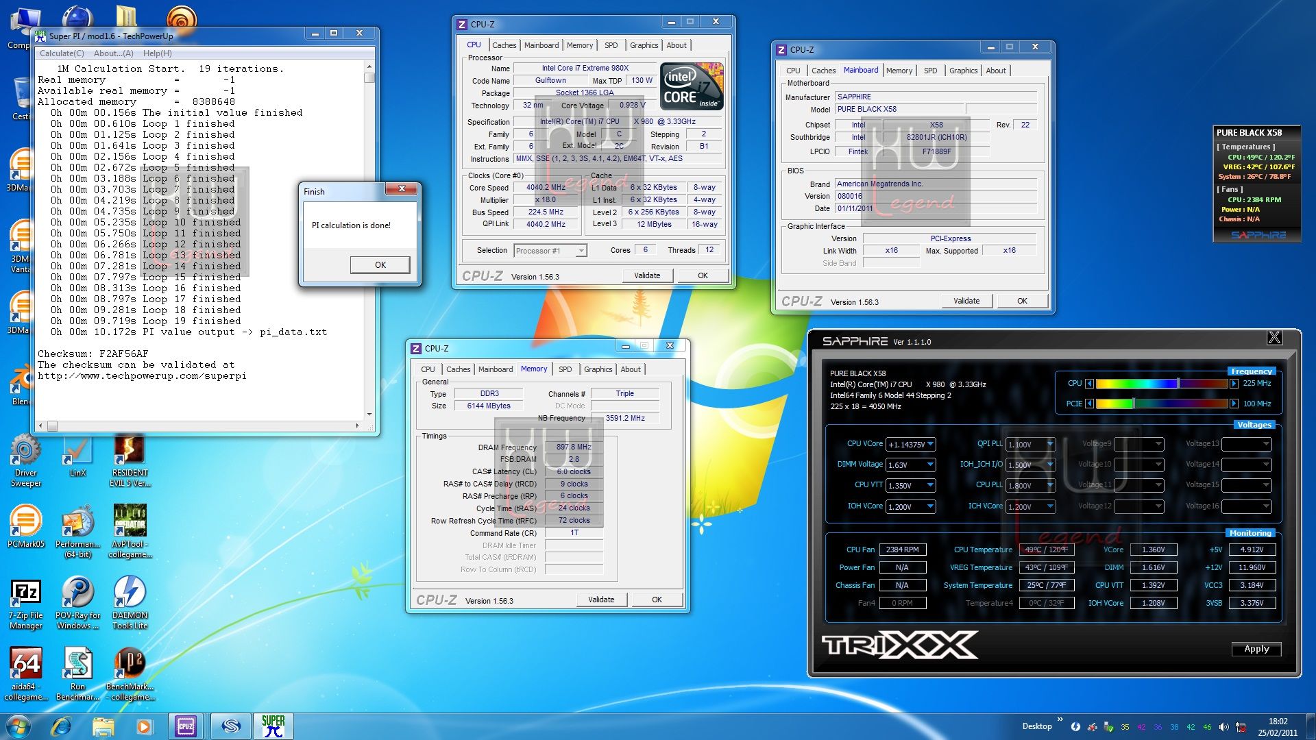Open the BenchMark collegame desktop icon
1316x740 pixels.
click(130, 674)
